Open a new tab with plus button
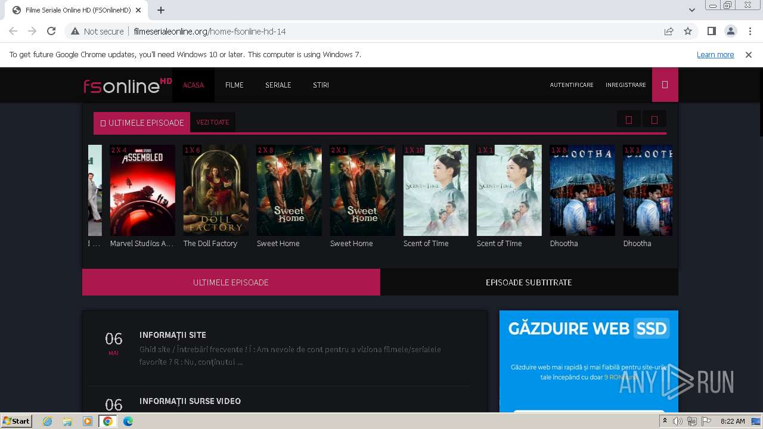The width and height of the screenshot is (763, 429). [x=161, y=10]
